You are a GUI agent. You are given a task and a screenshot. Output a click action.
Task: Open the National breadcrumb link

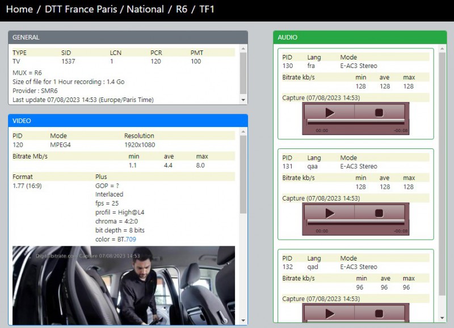click(145, 9)
